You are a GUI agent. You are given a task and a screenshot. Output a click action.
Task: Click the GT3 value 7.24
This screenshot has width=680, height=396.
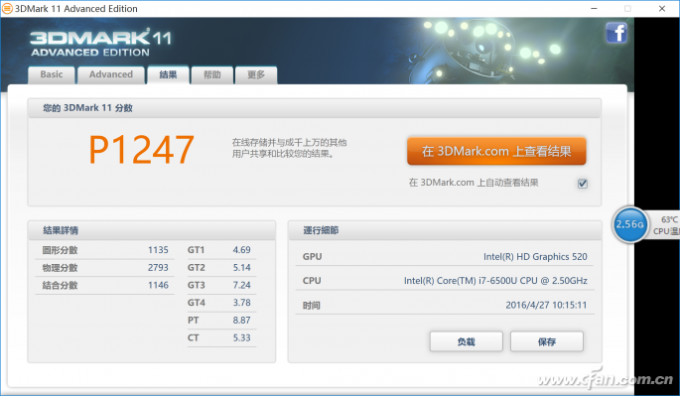(241, 285)
